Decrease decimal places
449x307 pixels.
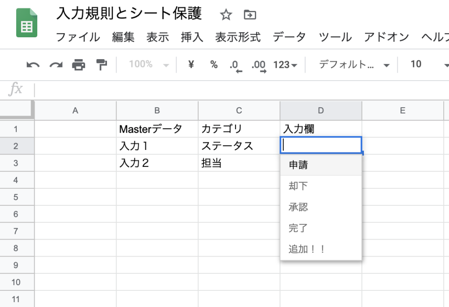point(235,66)
